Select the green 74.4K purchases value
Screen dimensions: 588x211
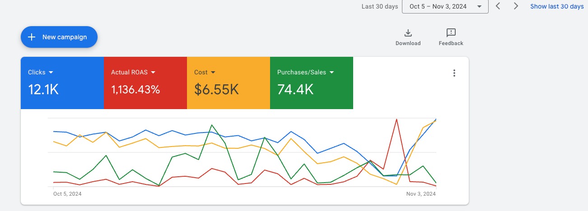click(295, 90)
